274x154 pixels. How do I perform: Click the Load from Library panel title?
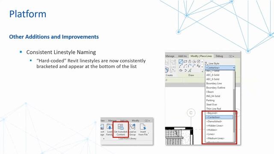click(x=127, y=139)
